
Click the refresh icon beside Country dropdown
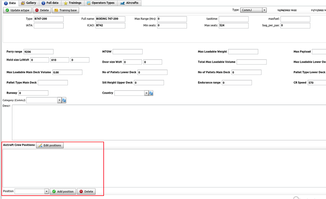click(x=151, y=93)
